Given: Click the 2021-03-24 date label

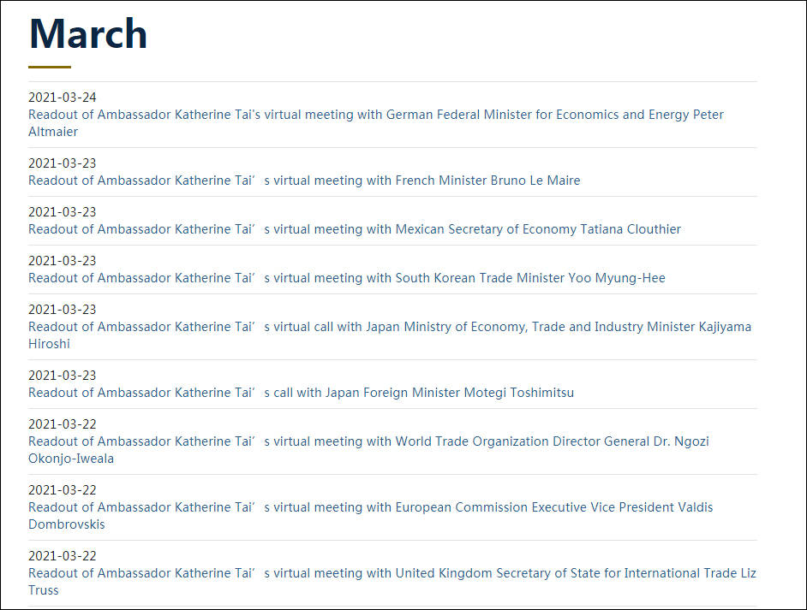Looking at the screenshot, I should [x=63, y=98].
